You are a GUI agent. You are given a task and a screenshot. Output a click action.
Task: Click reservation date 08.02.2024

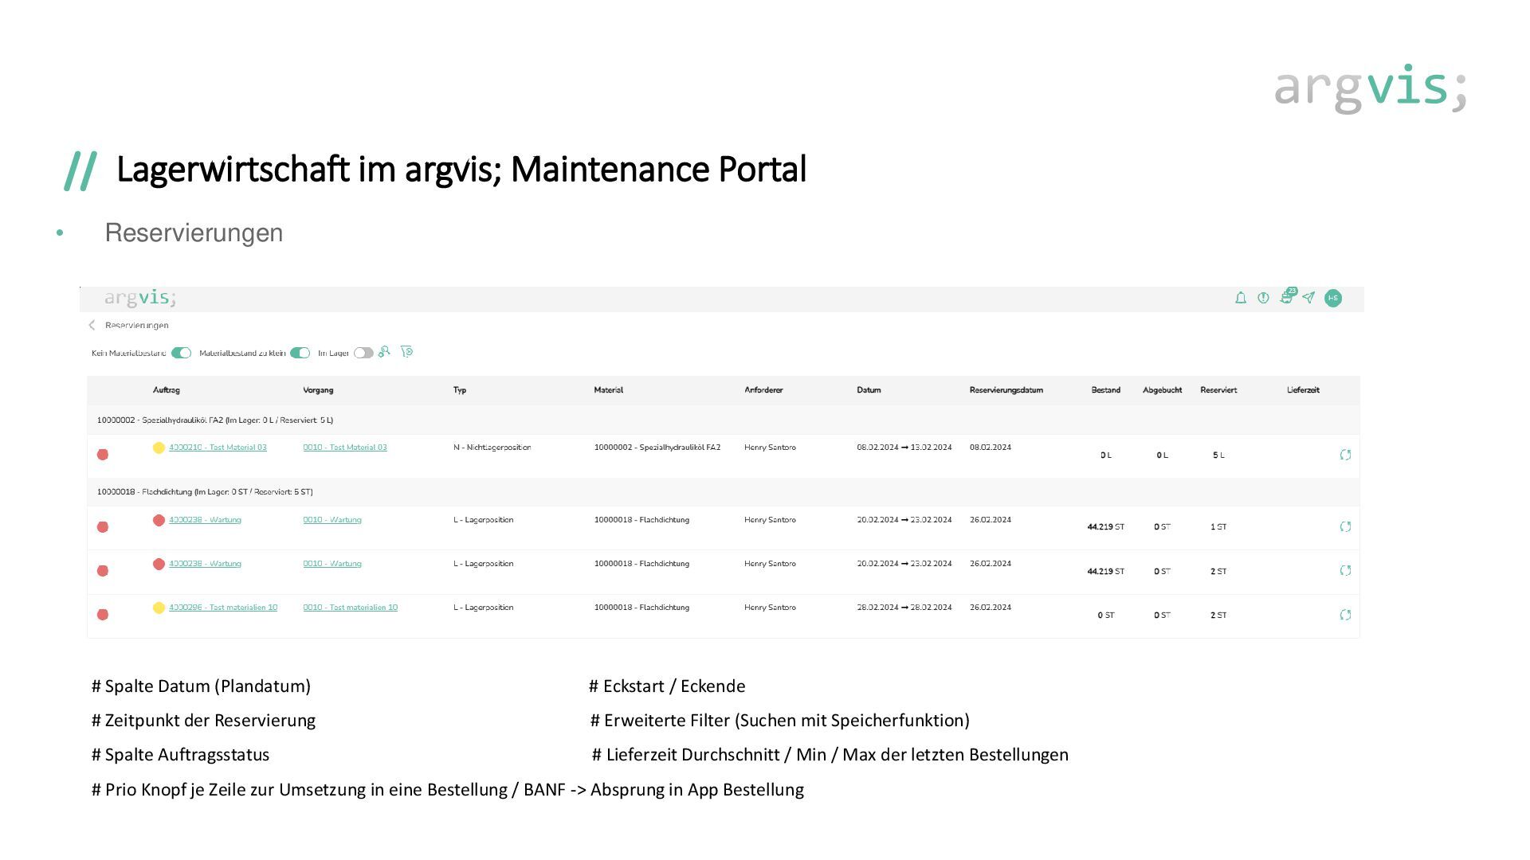coord(991,448)
